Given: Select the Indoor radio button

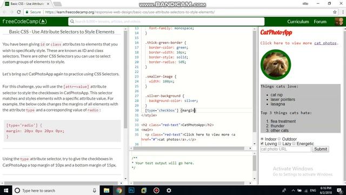Looking at the screenshot, I should click(262, 139).
